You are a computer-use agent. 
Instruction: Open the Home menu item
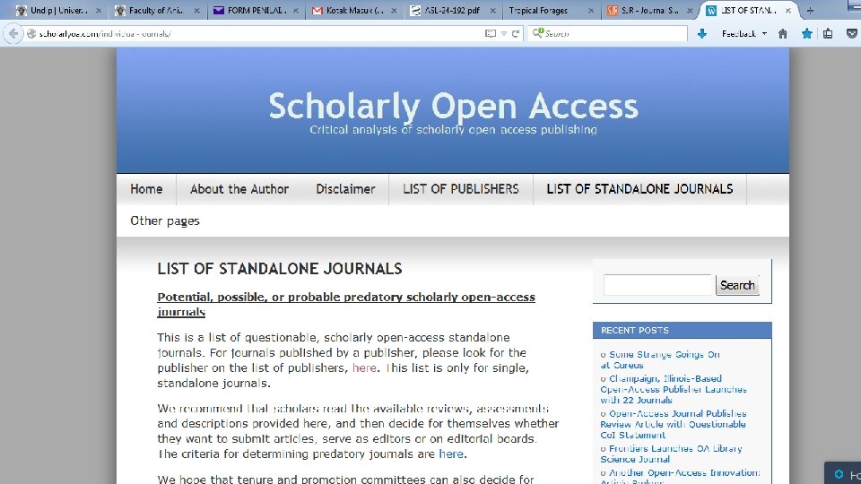[x=146, y=189]
